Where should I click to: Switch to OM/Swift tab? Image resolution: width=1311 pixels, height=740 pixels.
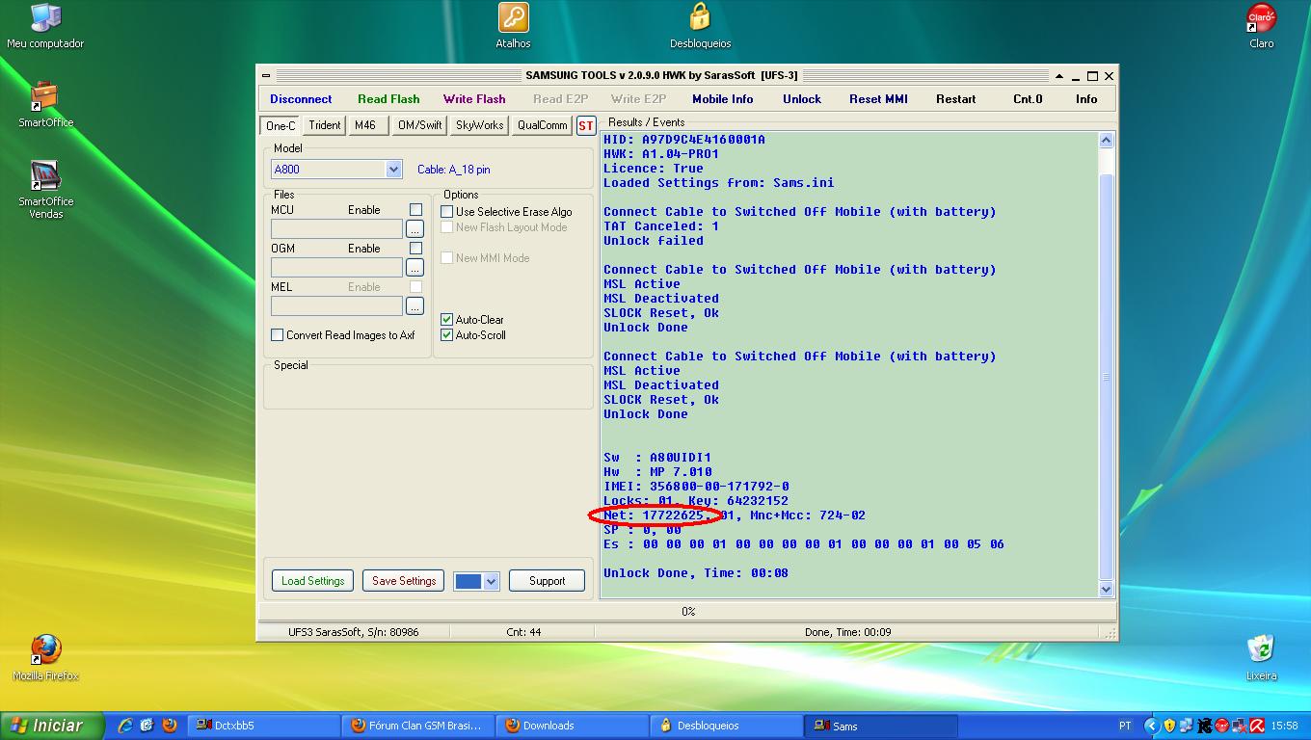point(420,125)
